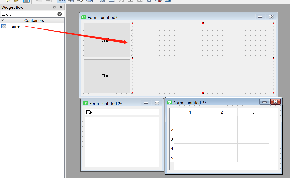Screen dimensions: 290x178
Task: Close the Widget Box panel
Action: click(x=61, y=7)
